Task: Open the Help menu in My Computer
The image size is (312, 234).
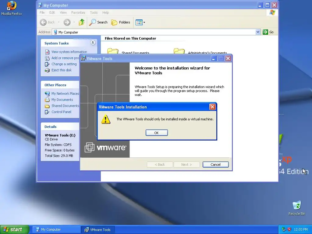Action: pyautogui.click(x=106, y=12)
